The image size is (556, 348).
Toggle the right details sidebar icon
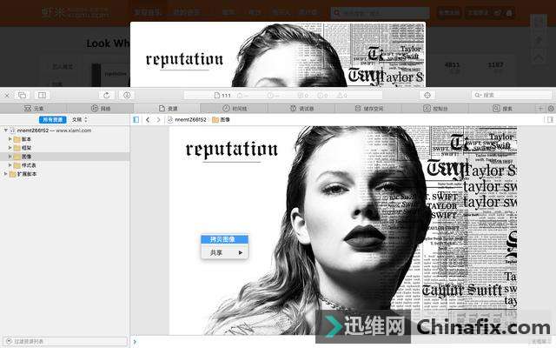550,120
